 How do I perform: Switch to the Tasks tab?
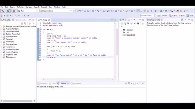[x=52, y=84]
